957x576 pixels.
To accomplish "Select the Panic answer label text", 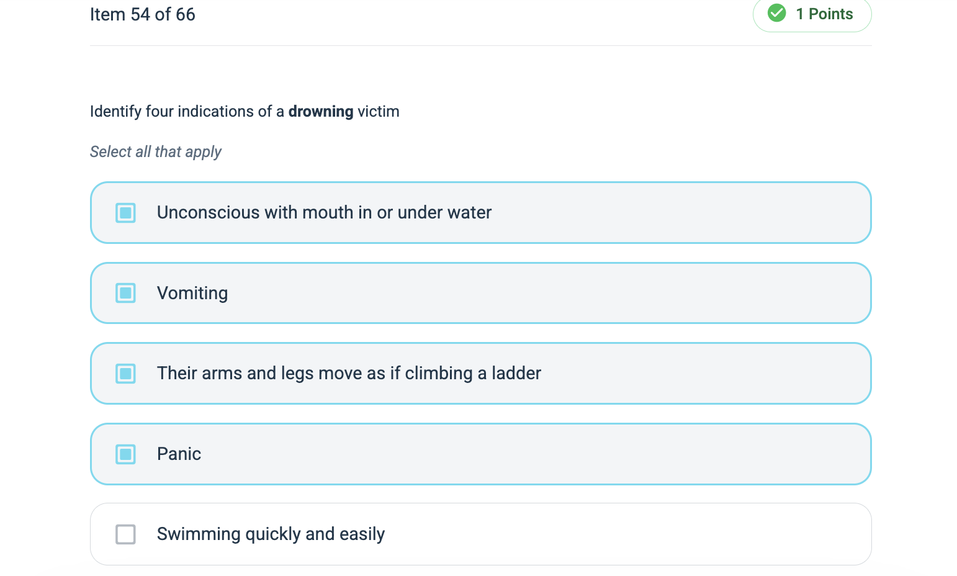I will tap(179, 454).
